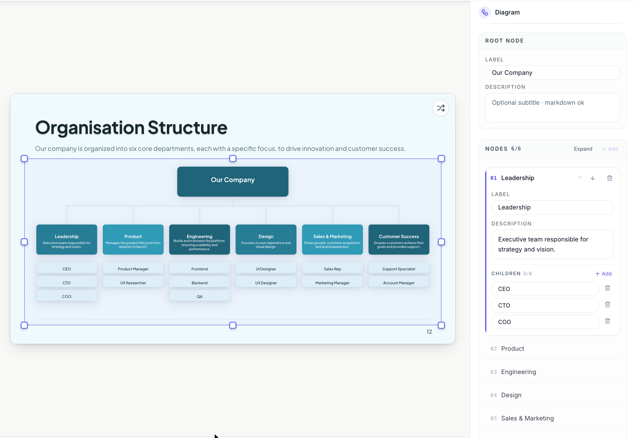Expand the Design node row

[x=552, y=395]
